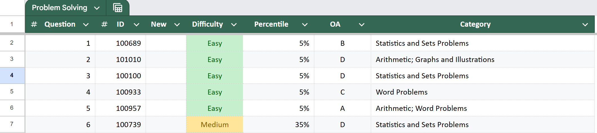Open the OA column dropdown arrow

(x=362, y=25)
